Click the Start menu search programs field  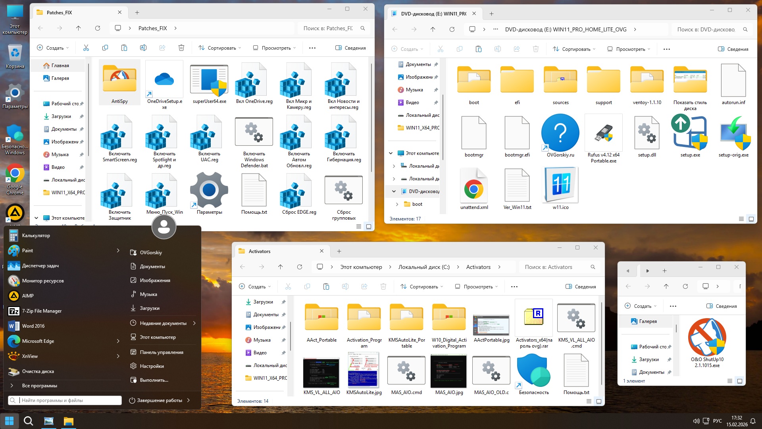(65, 400)
